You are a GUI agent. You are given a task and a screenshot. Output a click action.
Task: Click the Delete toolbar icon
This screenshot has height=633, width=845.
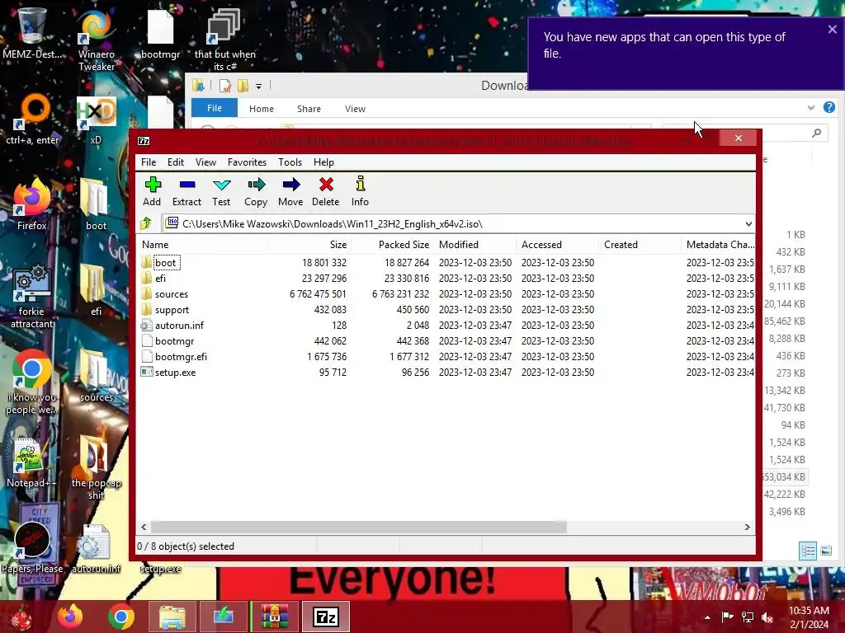(326, 185)
